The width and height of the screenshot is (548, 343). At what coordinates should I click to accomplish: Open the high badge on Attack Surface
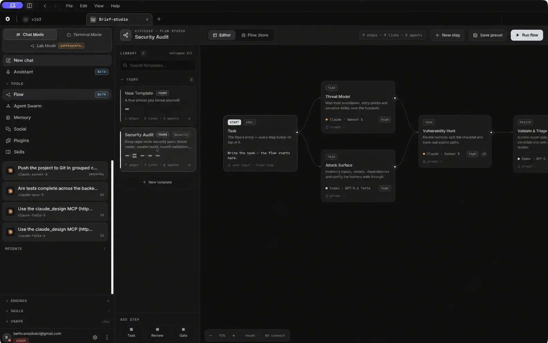385,188
